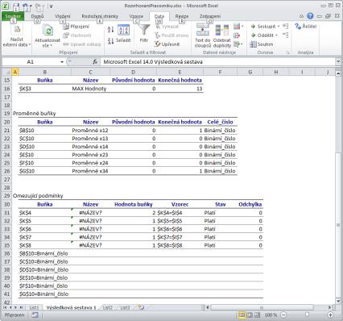Click the zoom in plus button
Screen dimensions: 343x321
click(x=330, y=315)
